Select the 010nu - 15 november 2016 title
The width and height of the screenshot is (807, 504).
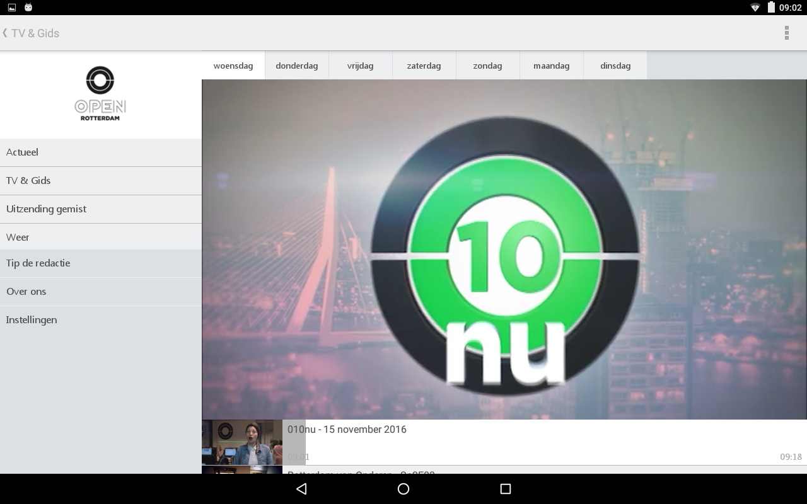tap(347, 429)
